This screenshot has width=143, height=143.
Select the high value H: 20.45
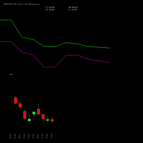coord(73,7)
